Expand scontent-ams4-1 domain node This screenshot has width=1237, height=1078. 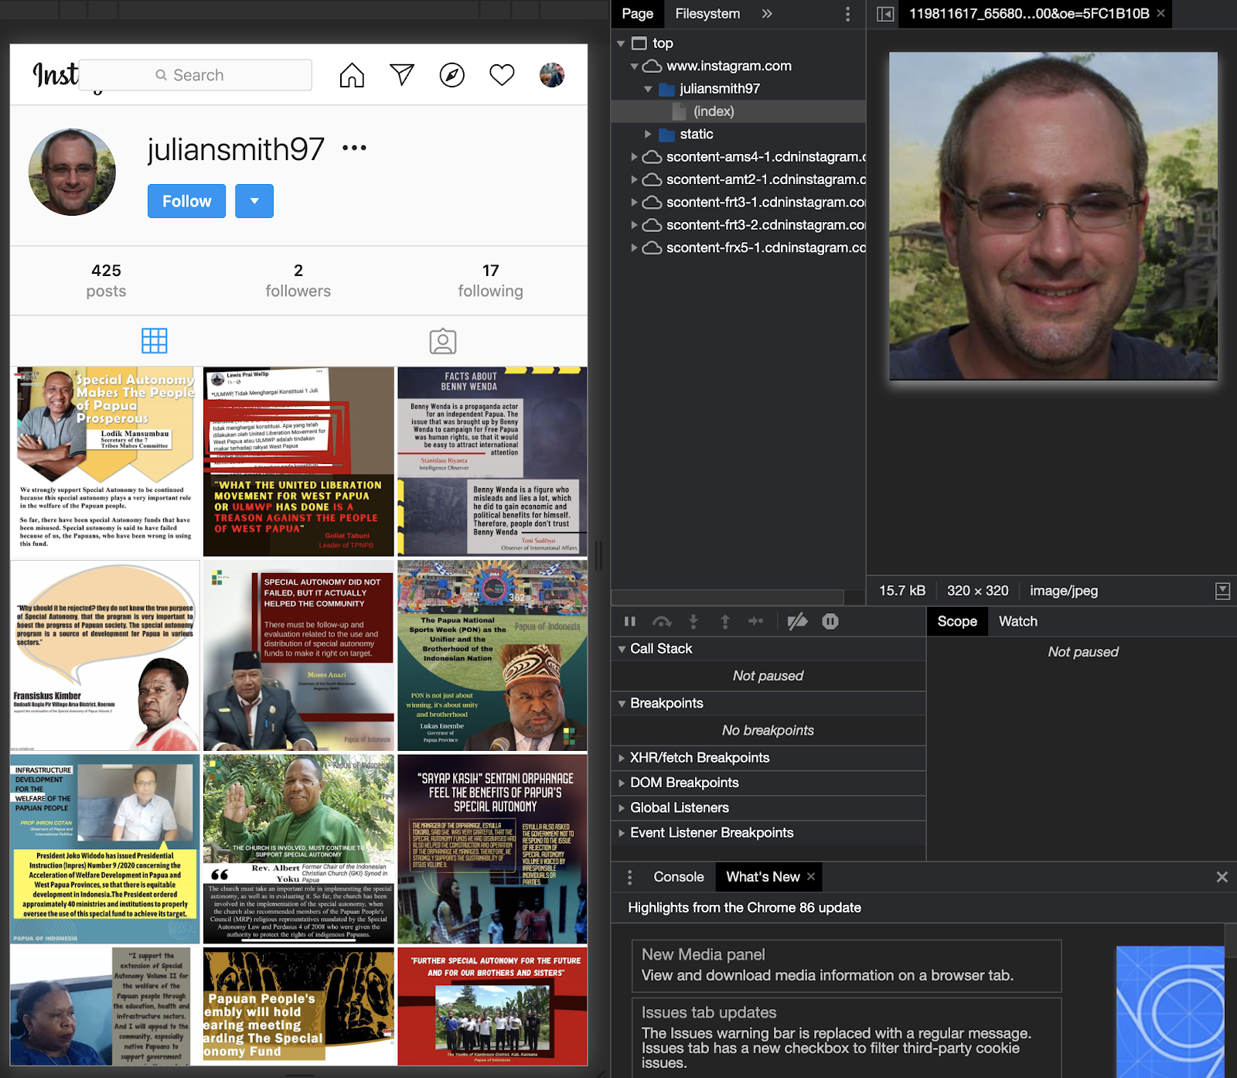tap(634, 157)
